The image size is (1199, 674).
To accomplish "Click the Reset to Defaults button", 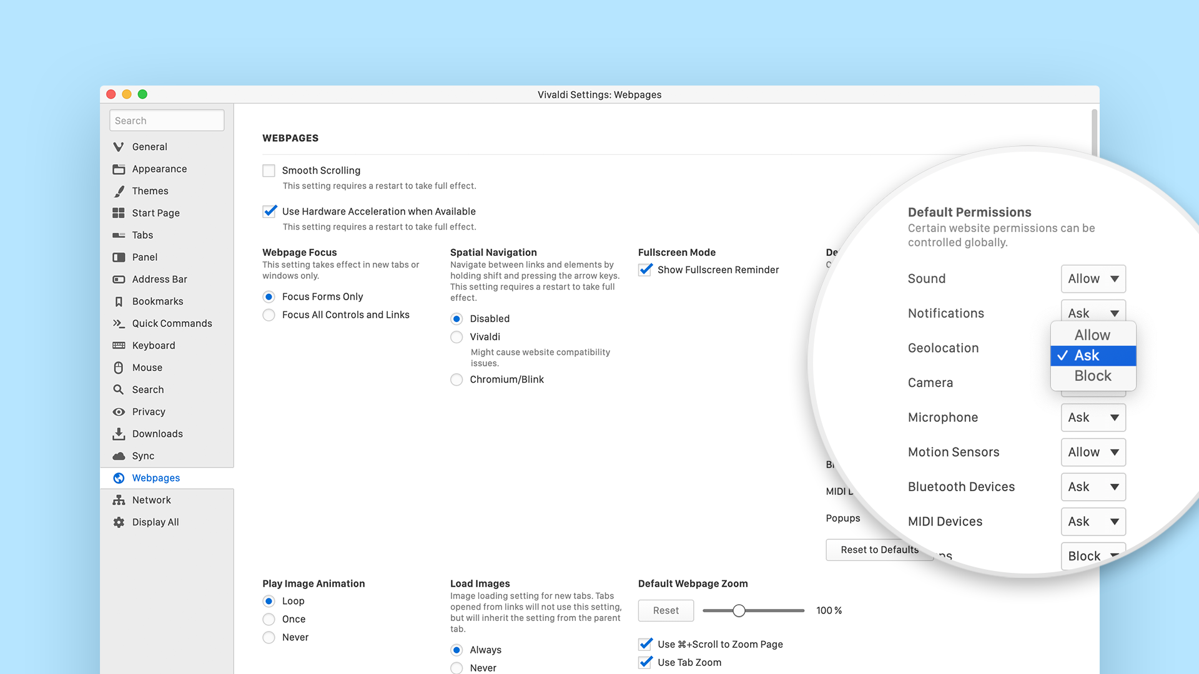I will [879, 550].
